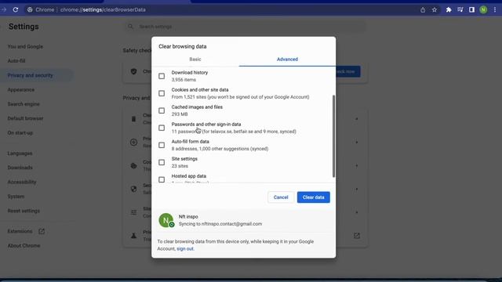Reload the page with the refresh icon

tap(16, 10)
